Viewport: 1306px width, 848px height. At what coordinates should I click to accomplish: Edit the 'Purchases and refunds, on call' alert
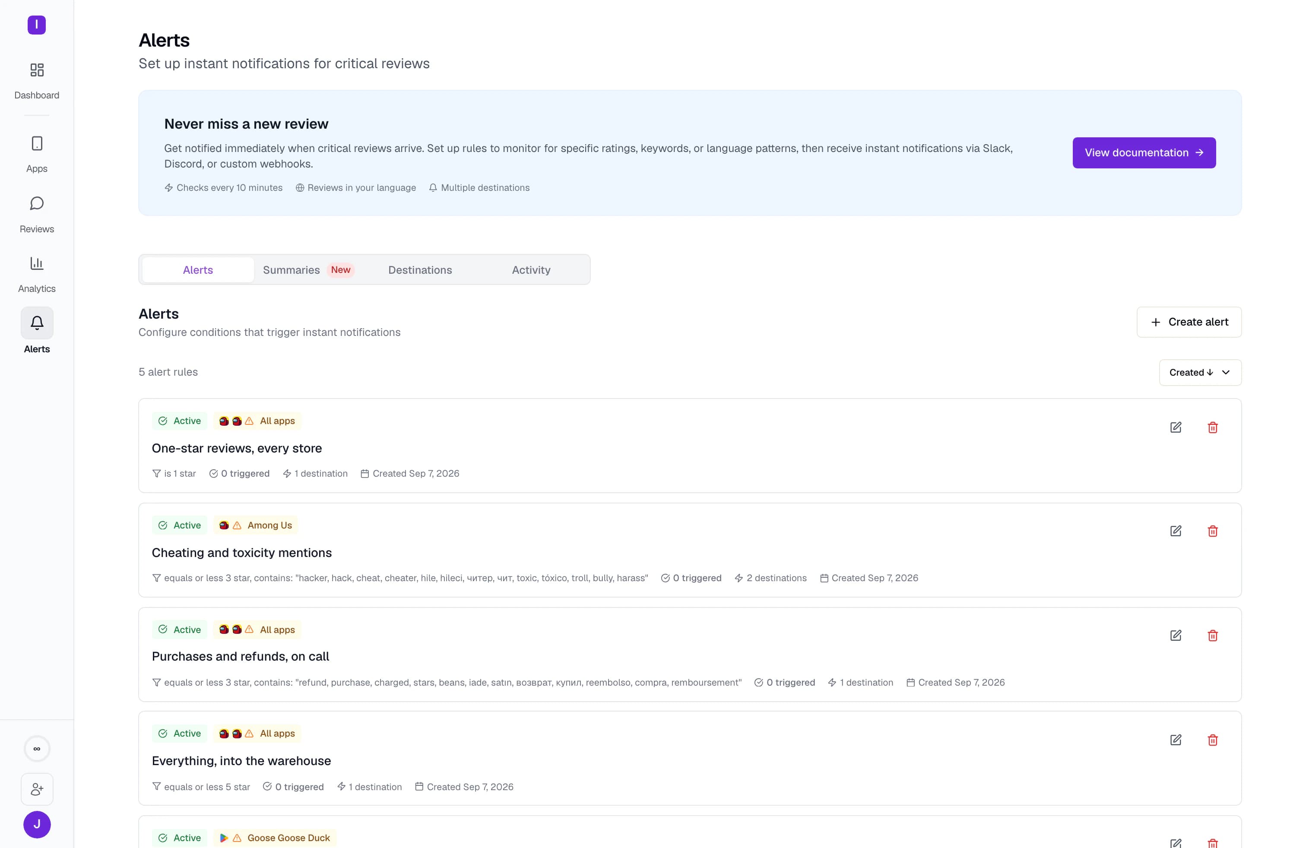(1176, 635)
